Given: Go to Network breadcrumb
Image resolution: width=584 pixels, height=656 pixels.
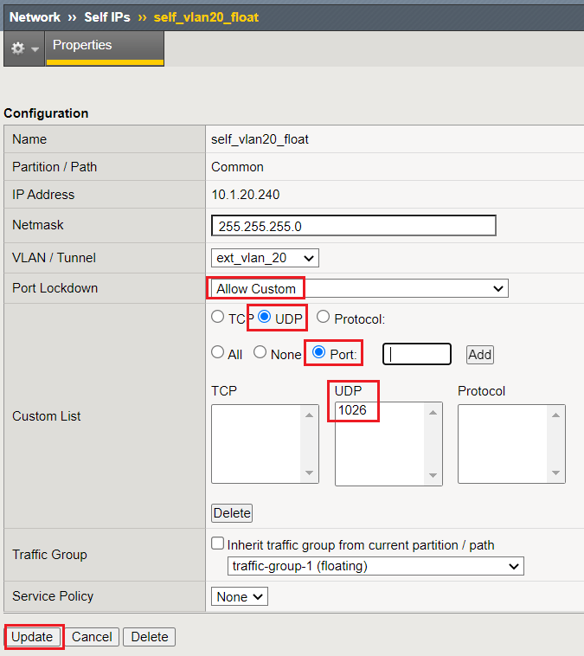Looking at the screenshot, I should 35,17.
